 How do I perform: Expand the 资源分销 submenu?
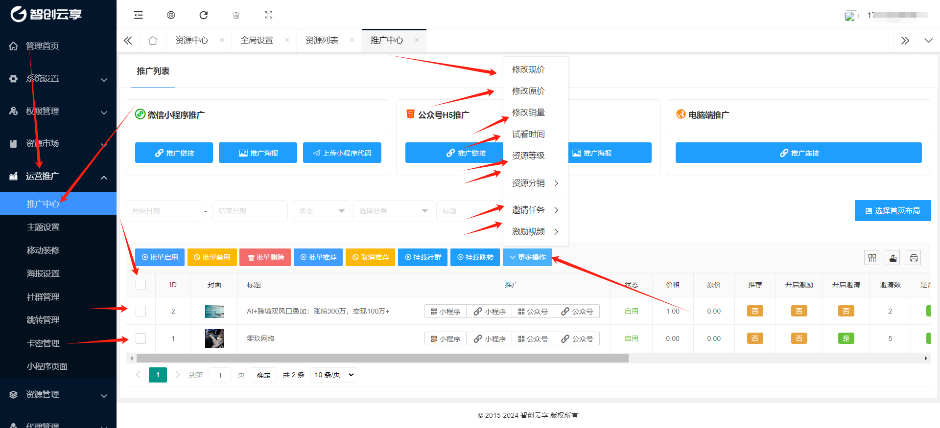[536, 183]
